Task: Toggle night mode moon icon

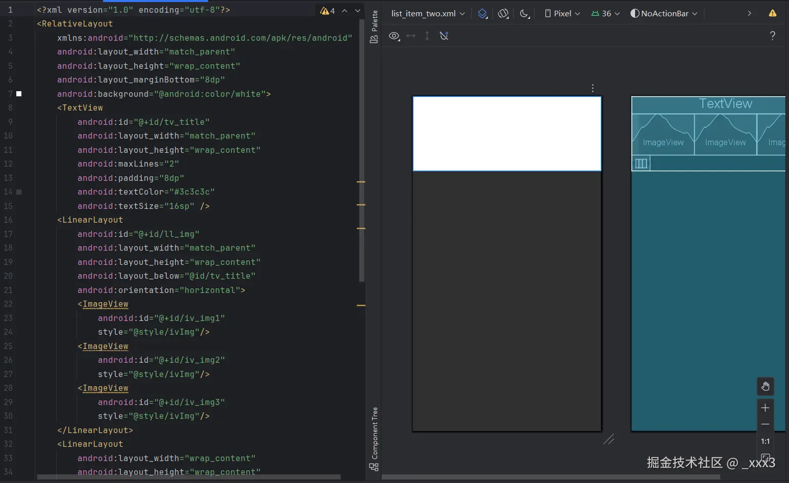Action: [524, 14]
